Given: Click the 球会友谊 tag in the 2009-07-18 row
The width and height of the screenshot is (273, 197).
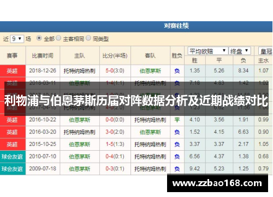Looking at the screenshot, I should (12, 169).
